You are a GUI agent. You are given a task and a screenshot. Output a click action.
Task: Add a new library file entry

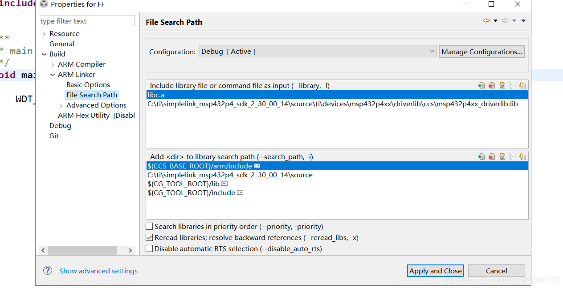click(481, 85)
